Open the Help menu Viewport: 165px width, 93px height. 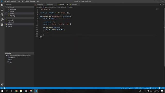click(38, 1)
